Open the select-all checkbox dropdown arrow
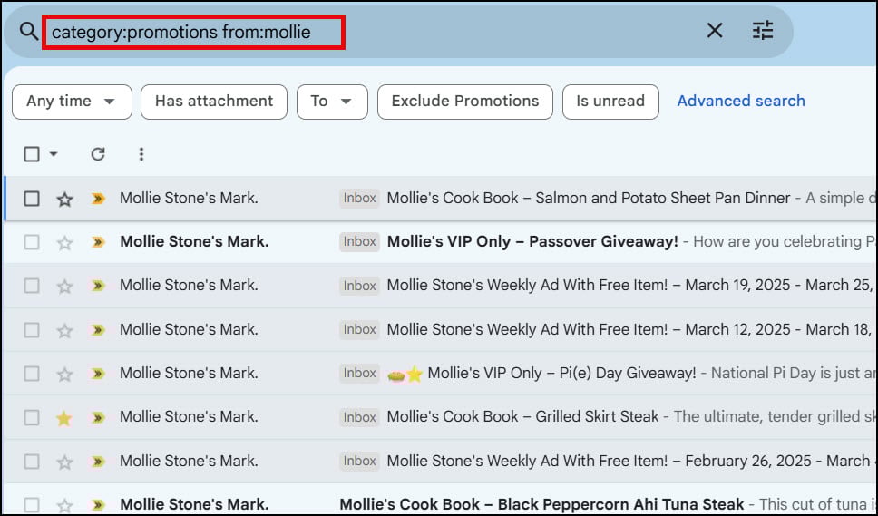Image resolution: width=878 pixels, height=516 pixels. click(x=54, y=154)
